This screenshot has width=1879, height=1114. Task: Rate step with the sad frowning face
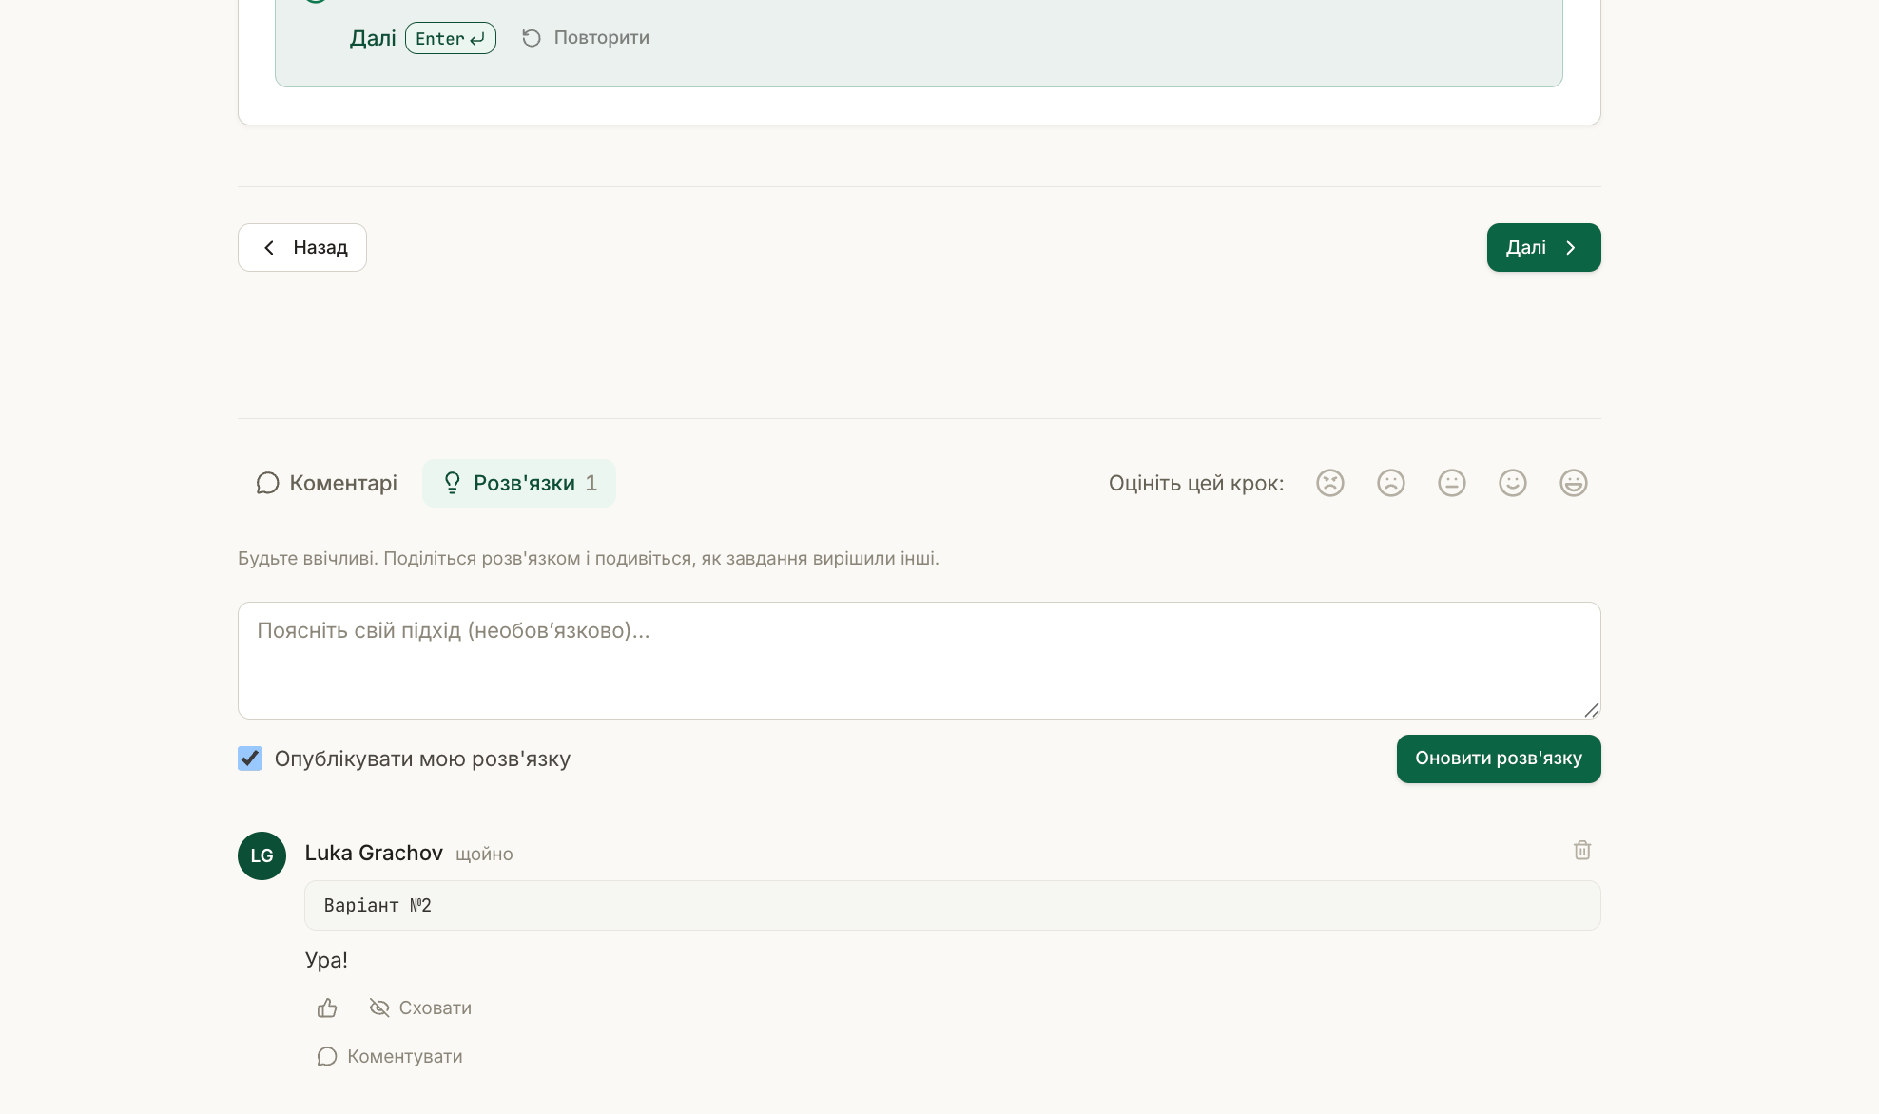[1391, 483]
